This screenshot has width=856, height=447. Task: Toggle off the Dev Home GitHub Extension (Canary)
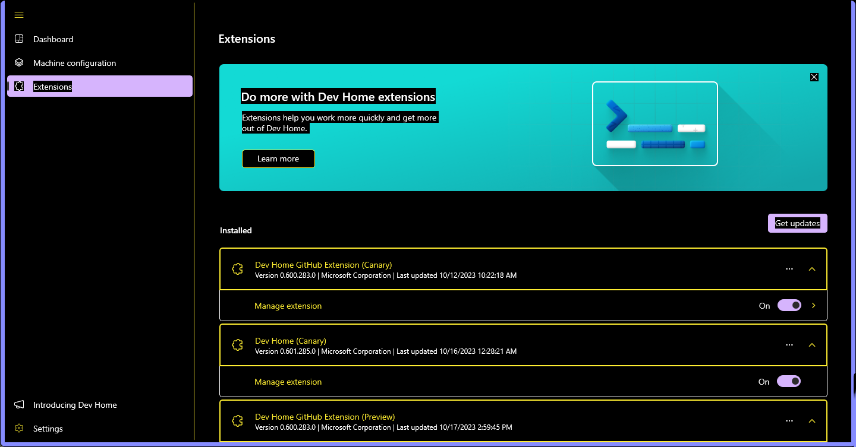coord(789,305)
